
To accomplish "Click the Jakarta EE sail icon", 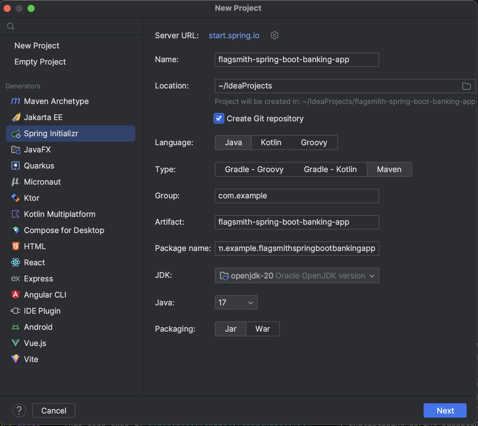I will pos(16,117).
